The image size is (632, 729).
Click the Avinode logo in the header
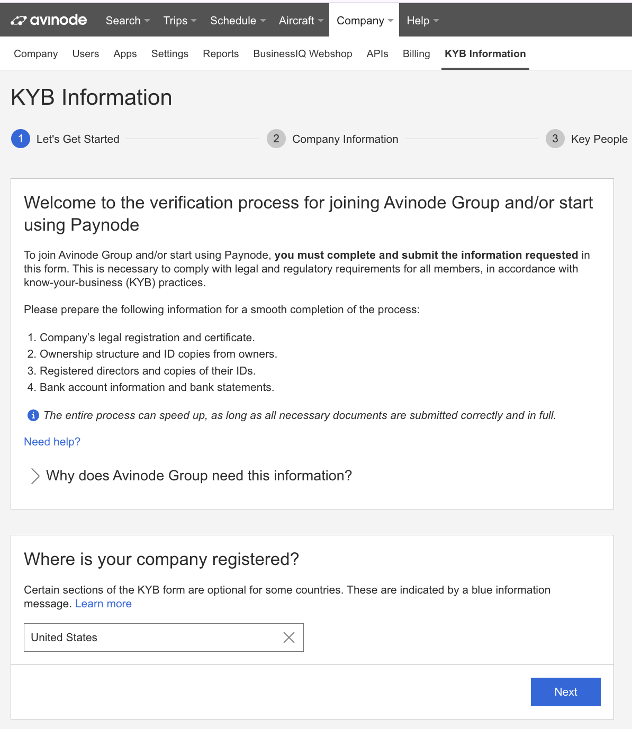(48, 20)
